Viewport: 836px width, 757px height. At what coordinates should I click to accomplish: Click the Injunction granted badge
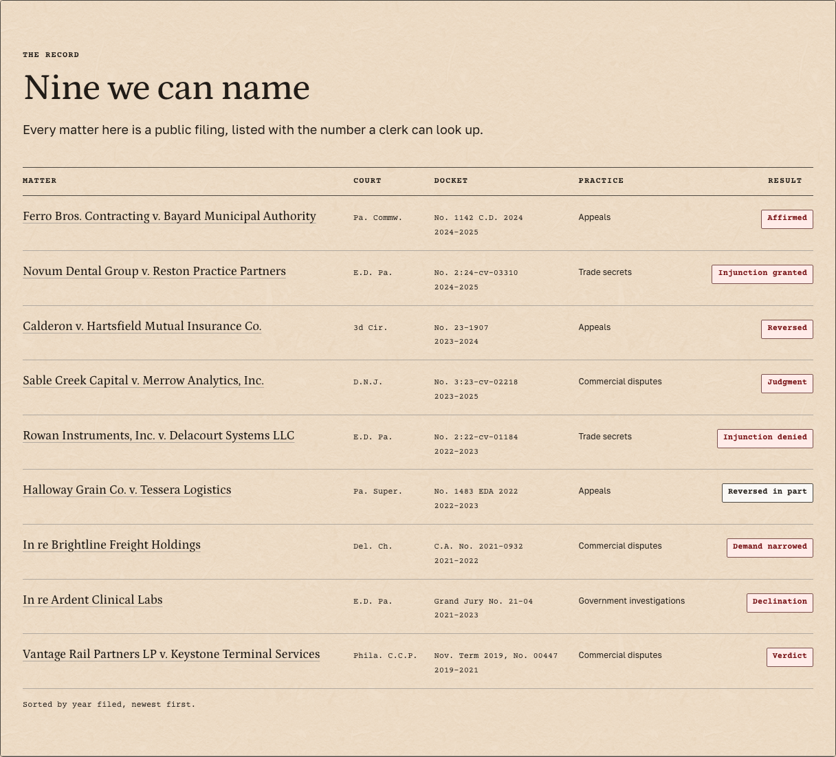pos(762,274)
